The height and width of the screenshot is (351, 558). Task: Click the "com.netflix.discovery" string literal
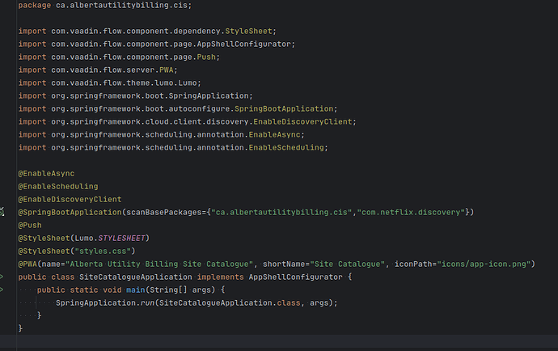point(411,213)
